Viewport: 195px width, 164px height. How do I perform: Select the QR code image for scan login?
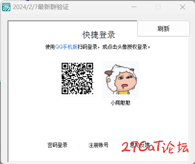(x=77, y=78)
